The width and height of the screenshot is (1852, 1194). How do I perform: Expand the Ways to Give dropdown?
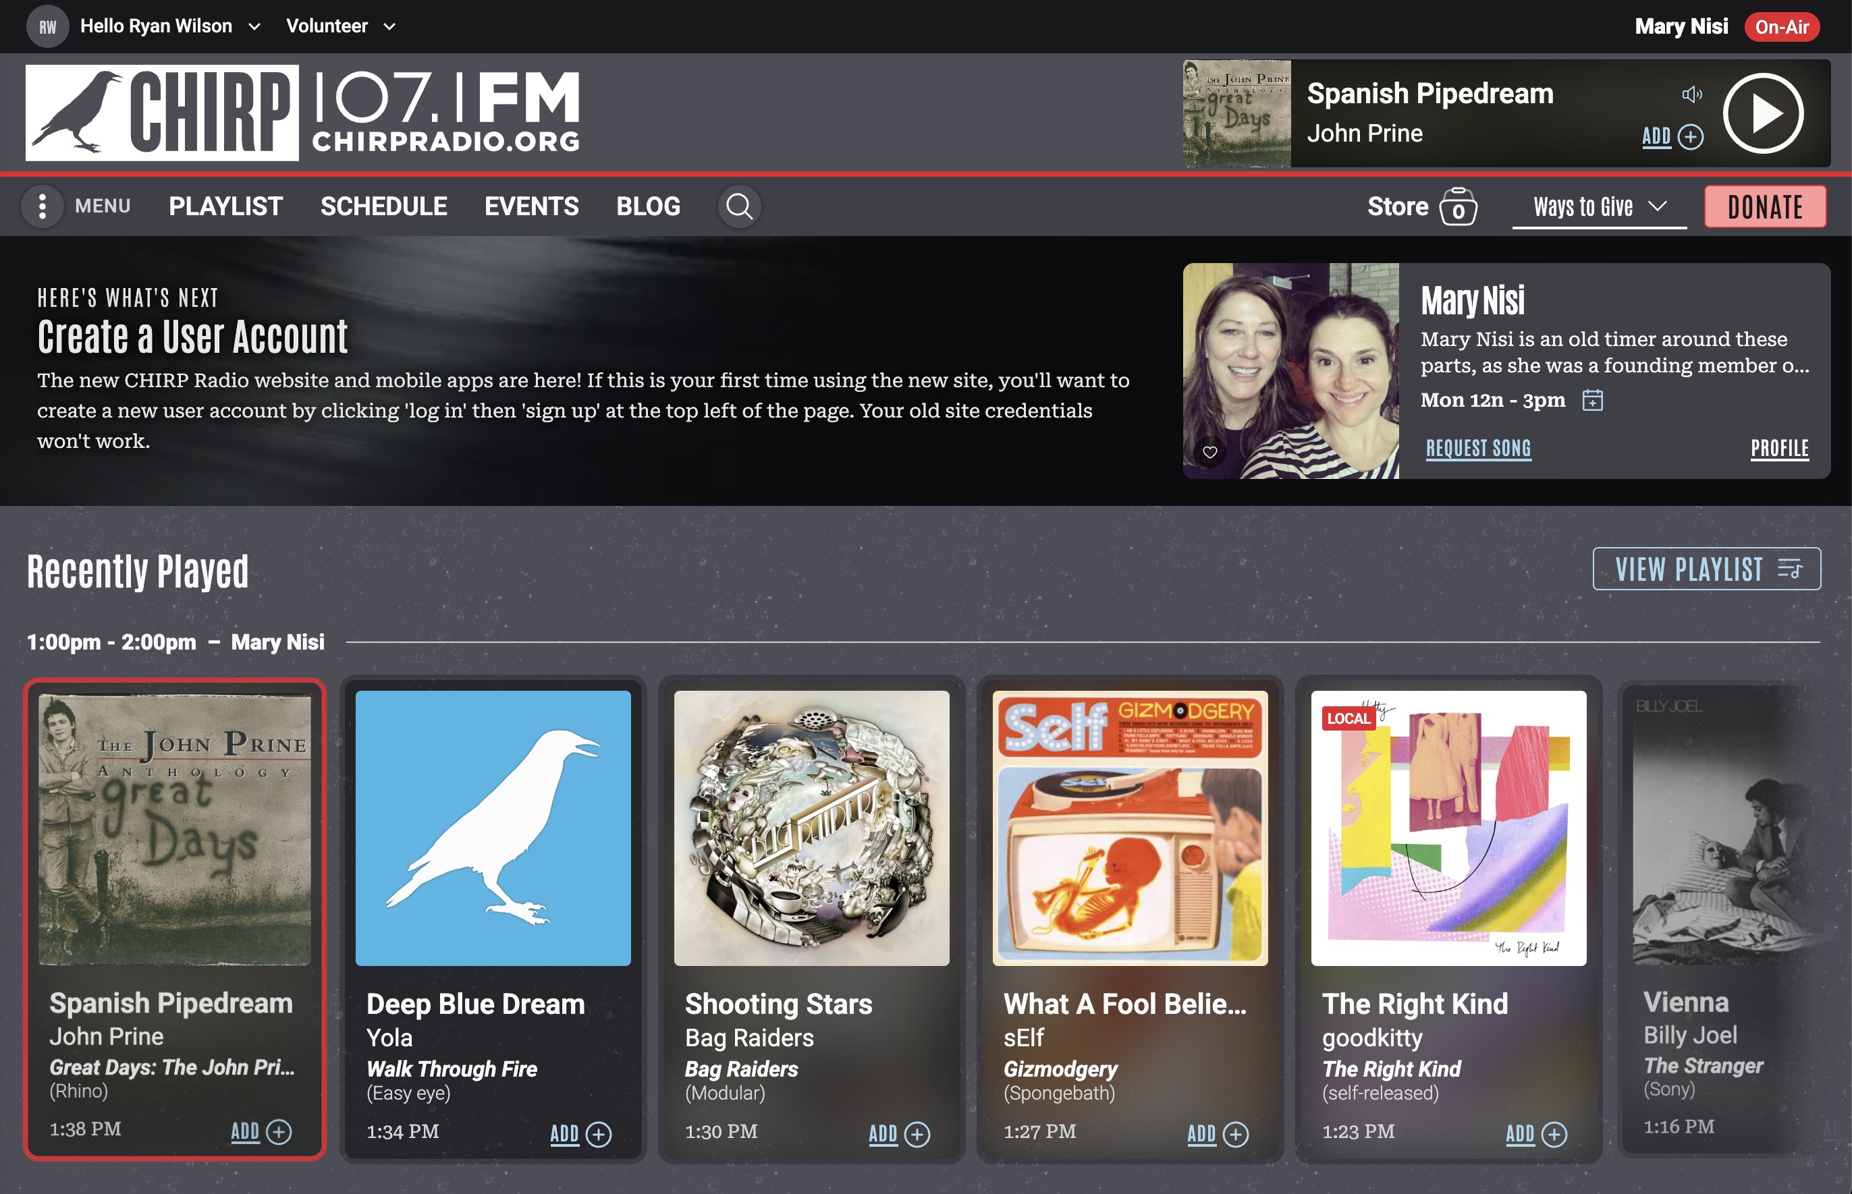point(1599,207)
